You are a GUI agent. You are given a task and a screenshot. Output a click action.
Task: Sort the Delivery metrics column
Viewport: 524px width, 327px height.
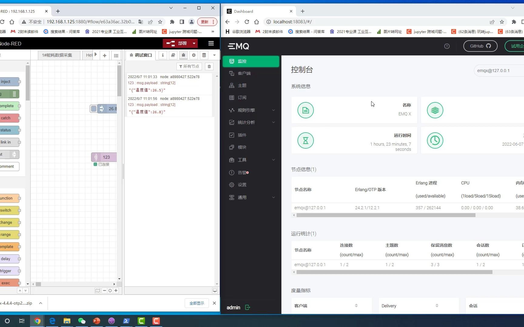click(437, 306)
